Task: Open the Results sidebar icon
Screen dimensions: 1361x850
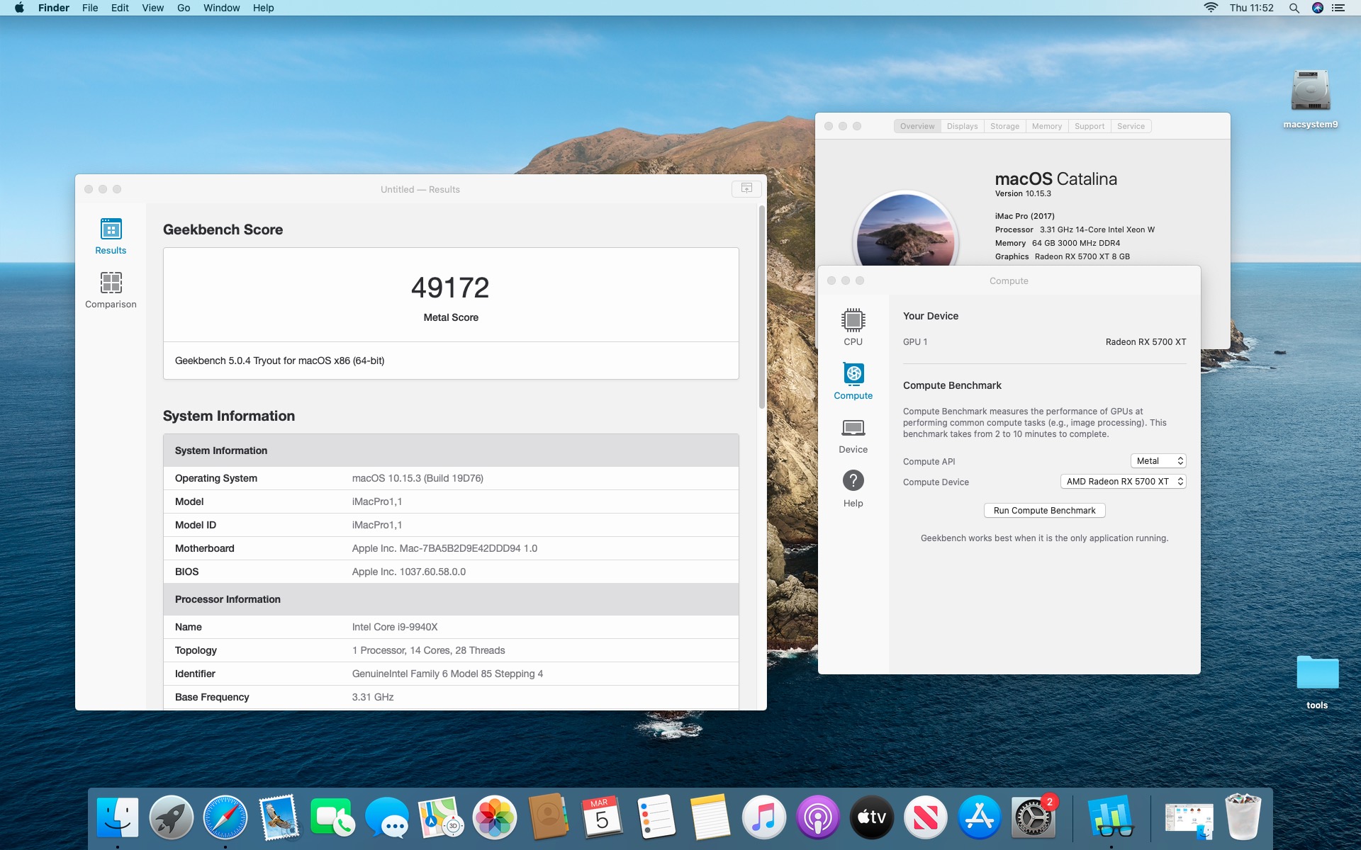Action: click(x=111, y=230)
